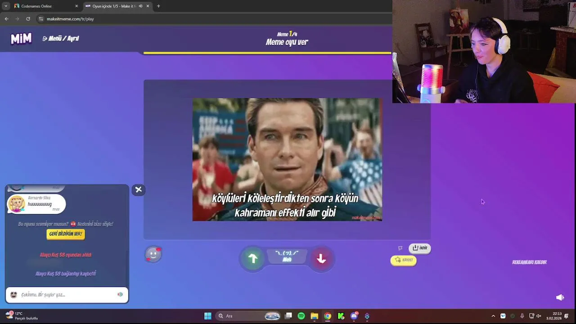Click the GERİ BİLDİRİM VER button

pos(66,234)
